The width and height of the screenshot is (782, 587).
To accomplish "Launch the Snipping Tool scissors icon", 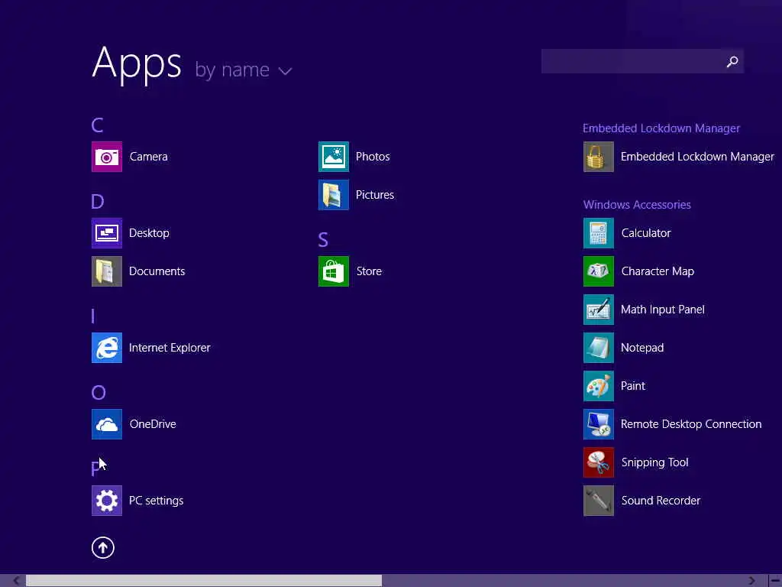I will click(x=599, y=462).
